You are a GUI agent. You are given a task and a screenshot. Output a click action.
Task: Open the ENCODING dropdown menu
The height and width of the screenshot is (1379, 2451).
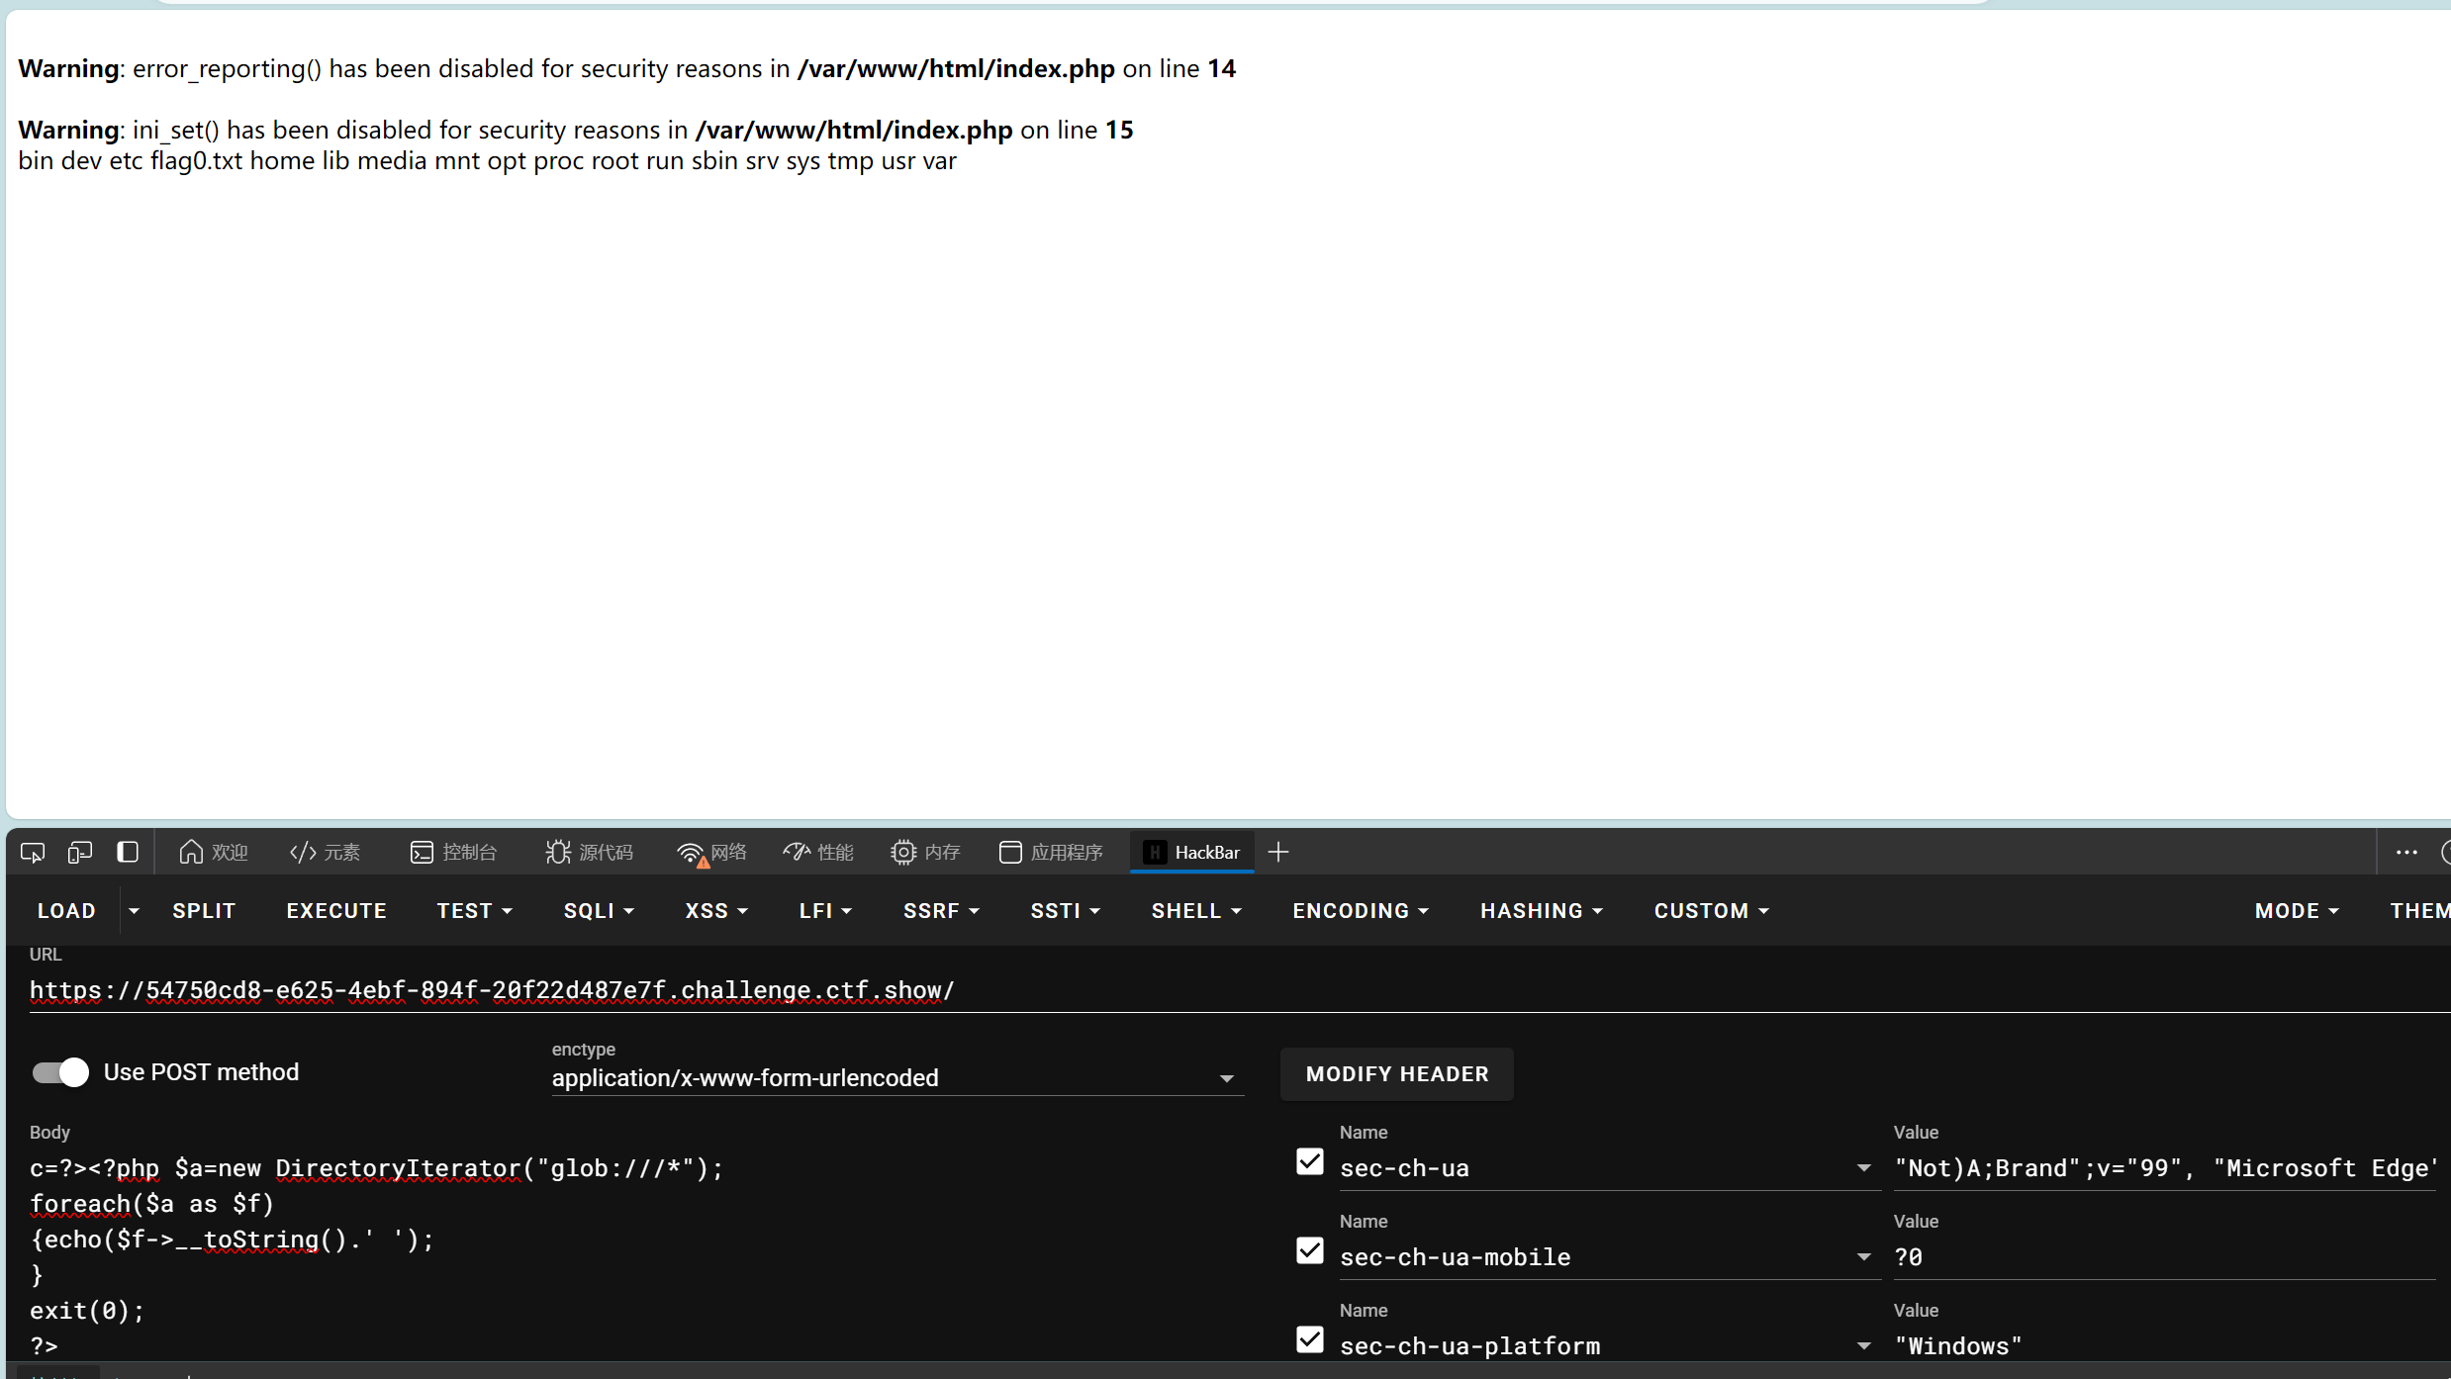pyautogui.click(x=1360, y=910)
